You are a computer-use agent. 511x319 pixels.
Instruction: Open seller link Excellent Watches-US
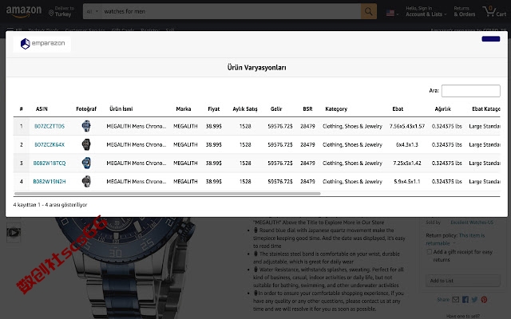pos(472,223)
